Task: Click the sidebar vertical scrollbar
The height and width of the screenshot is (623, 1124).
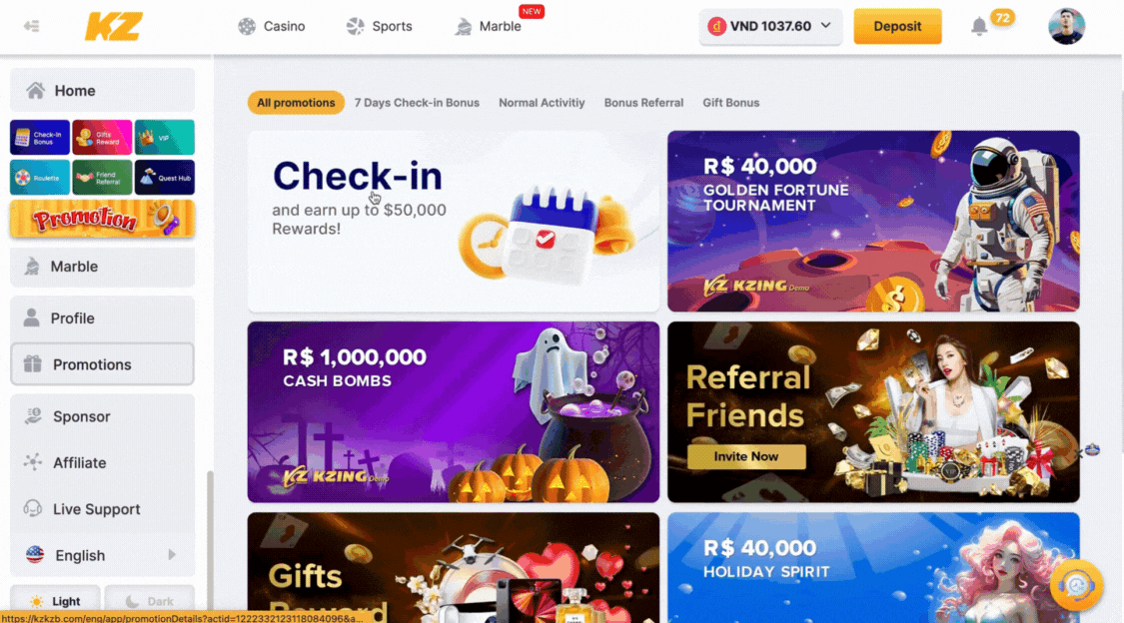Action: pos(210,541)
